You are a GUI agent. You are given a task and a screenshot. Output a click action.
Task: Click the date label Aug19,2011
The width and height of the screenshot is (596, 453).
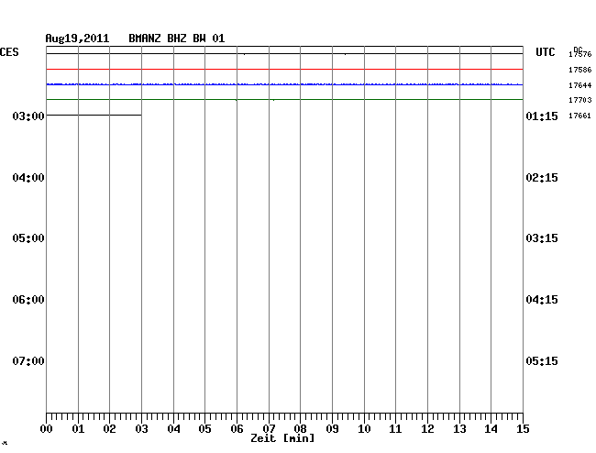click(77, 39)
